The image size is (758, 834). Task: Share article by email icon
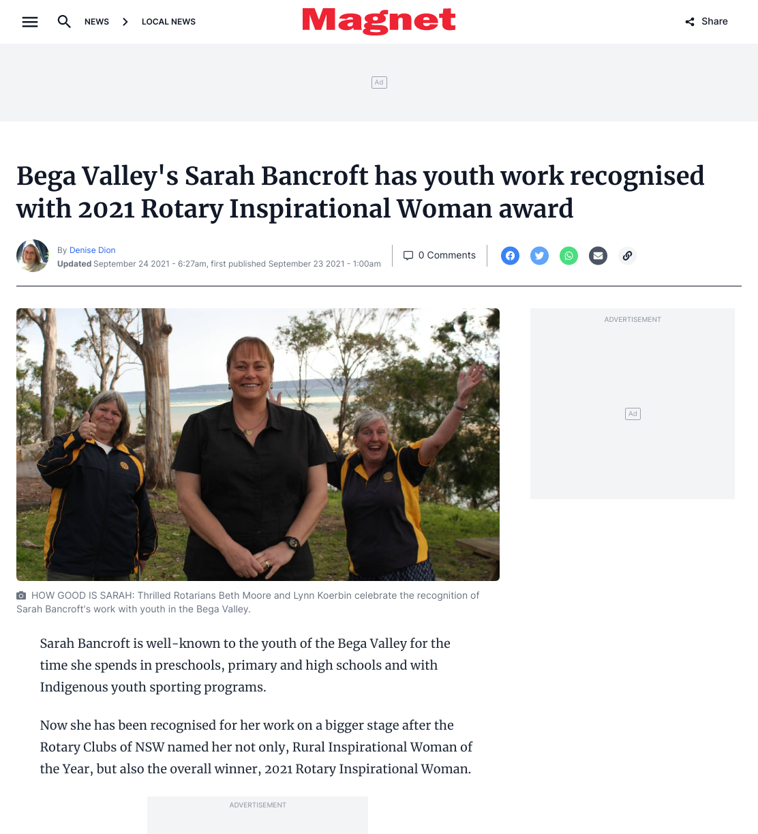click(598, 256)
